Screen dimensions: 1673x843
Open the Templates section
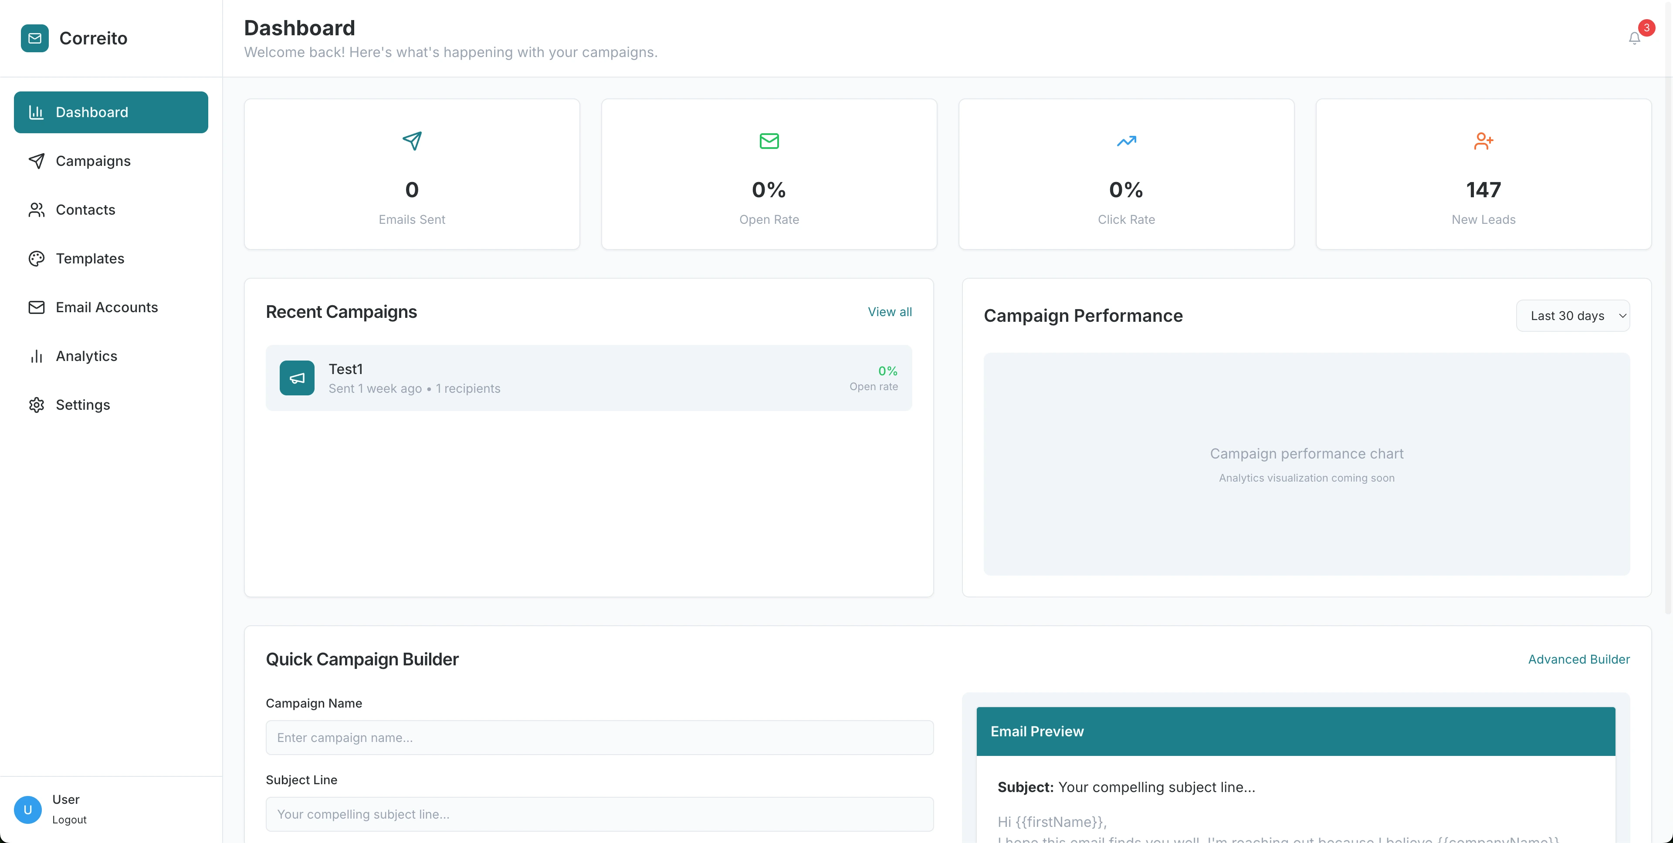90,258
